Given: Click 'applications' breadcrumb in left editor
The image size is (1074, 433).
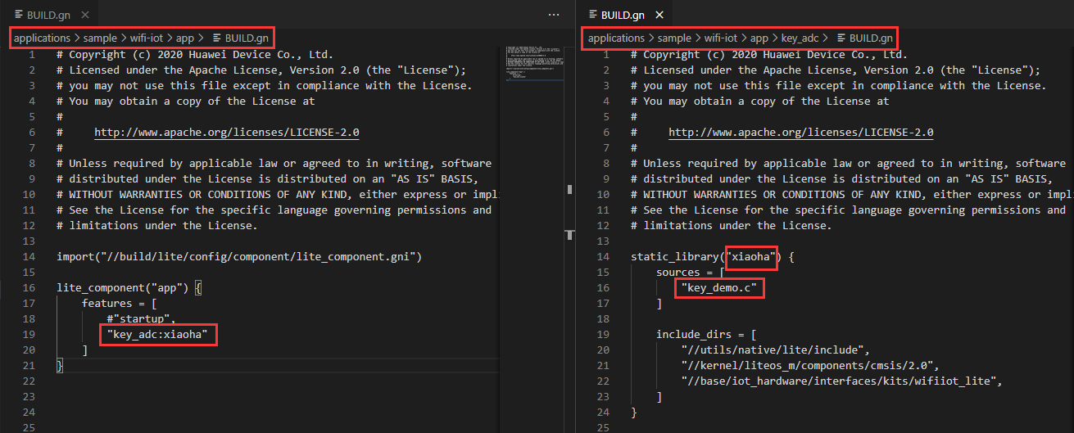Looking at the screenshot, I should tap(43, 38).
